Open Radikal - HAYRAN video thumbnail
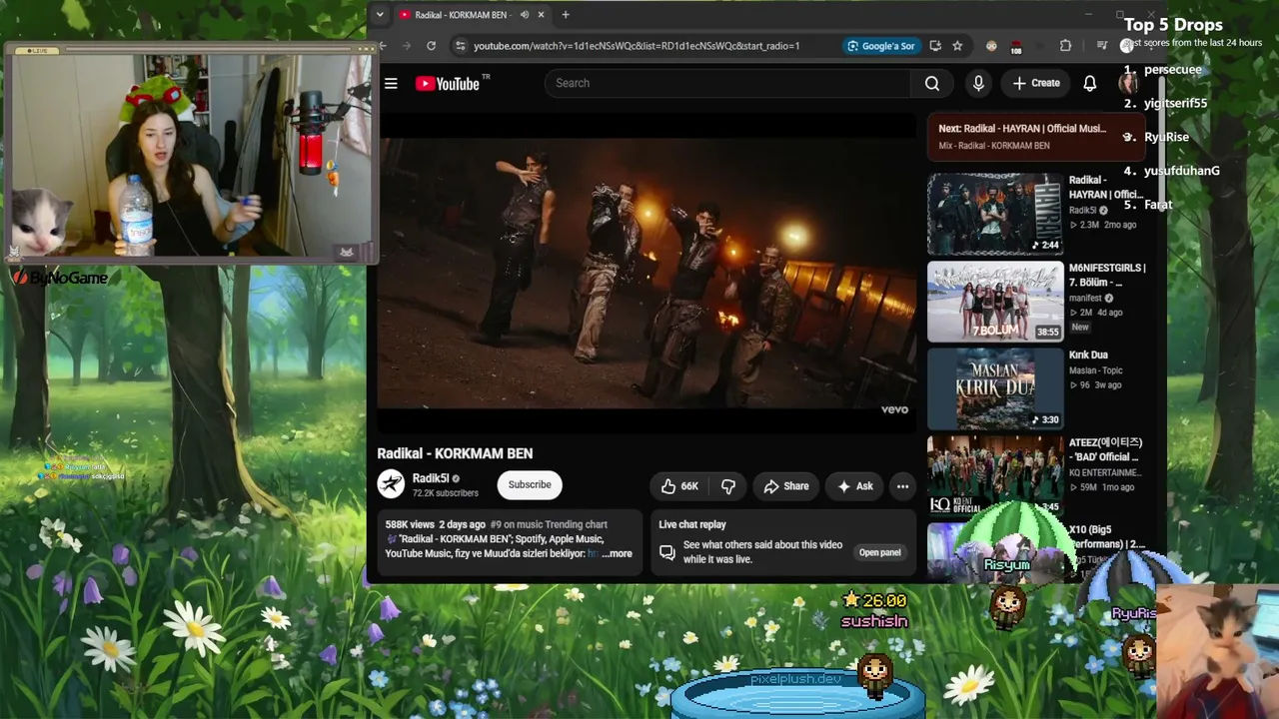 [x=995, y=214]
